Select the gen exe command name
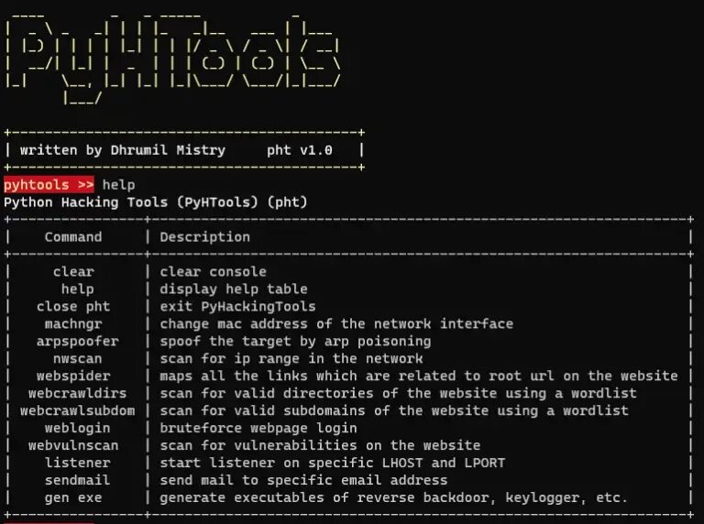Viewport: 704px width, 524px height. click(x=73, y=497)
